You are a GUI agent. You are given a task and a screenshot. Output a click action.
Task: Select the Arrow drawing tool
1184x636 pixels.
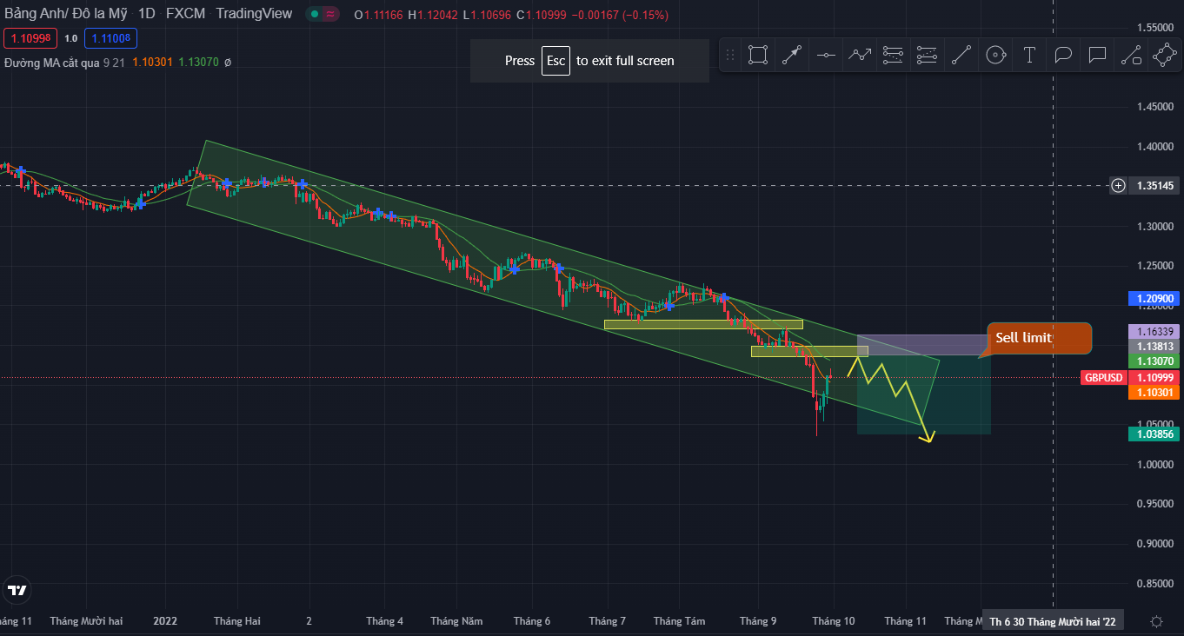[x=792, y=55]
